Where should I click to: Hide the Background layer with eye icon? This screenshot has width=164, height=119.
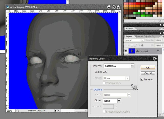[126, 51]
